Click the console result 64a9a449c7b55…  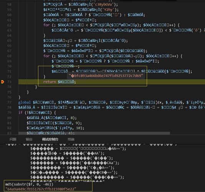click(x=41, y=189)
